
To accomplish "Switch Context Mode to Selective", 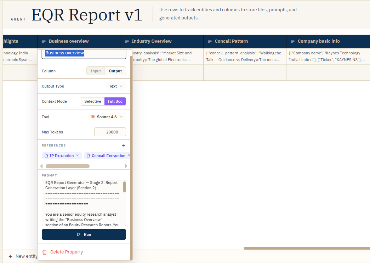I will coord(93,101).
